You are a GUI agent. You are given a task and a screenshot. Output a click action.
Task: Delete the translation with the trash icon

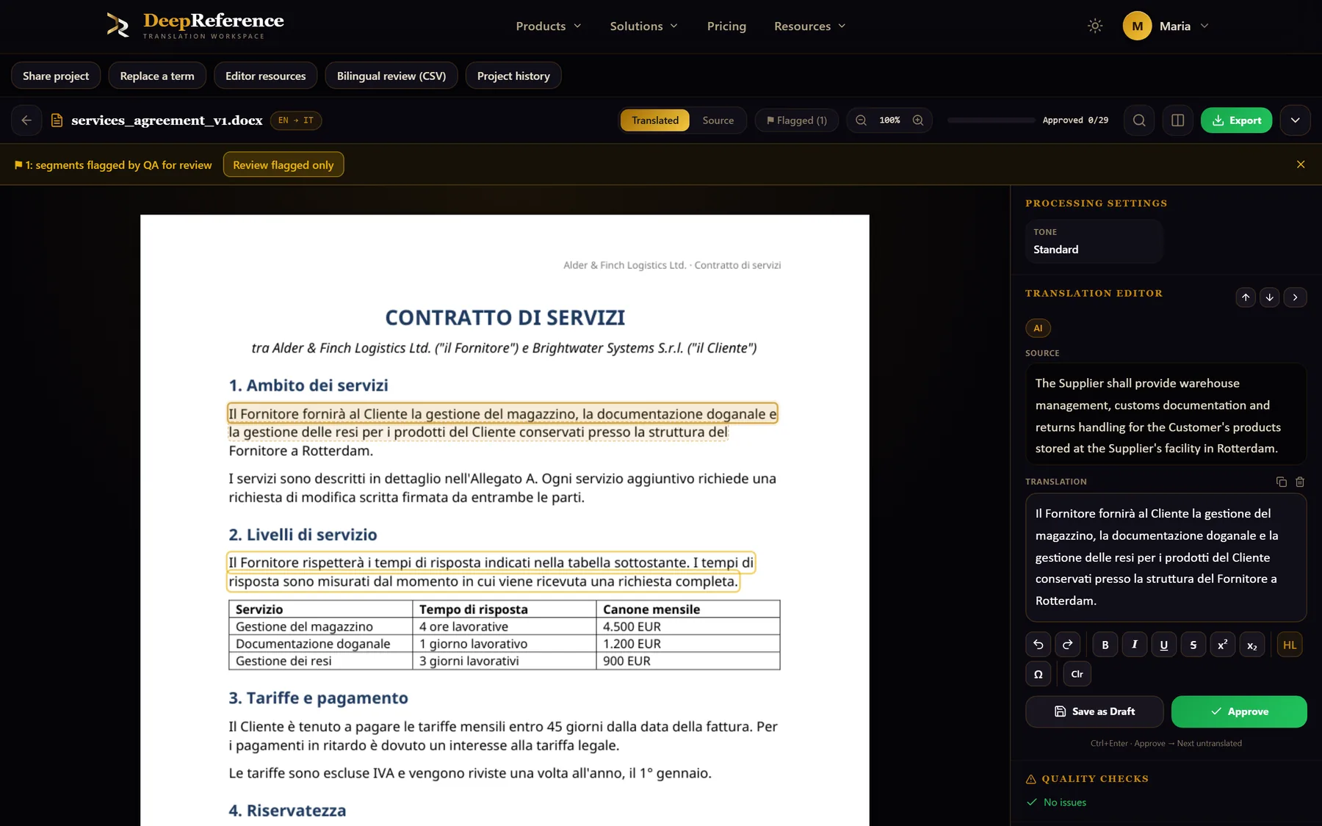(x=1300, y=482)
